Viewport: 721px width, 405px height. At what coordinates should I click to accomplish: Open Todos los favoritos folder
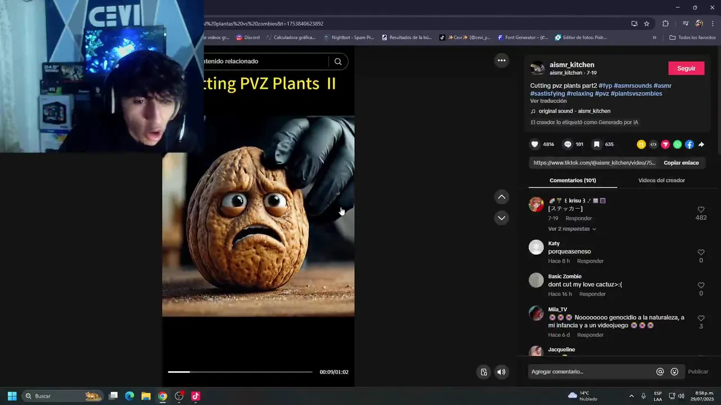point(692,38)
